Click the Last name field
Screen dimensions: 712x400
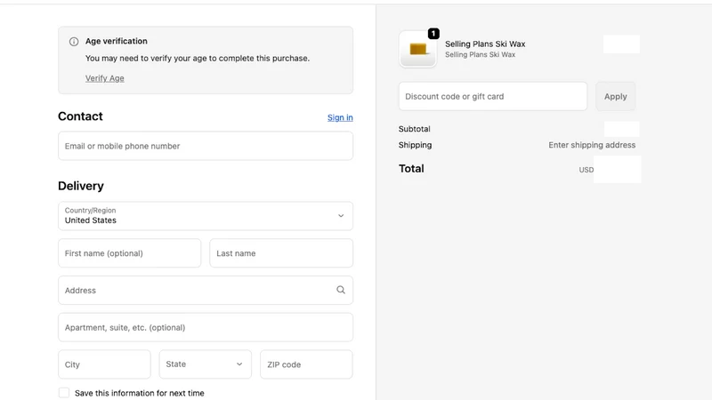point(281,253)
